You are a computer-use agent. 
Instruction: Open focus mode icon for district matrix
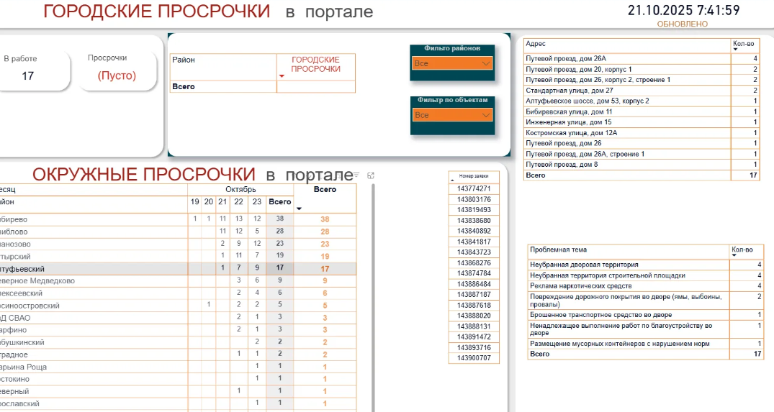(x=371, y=175)
